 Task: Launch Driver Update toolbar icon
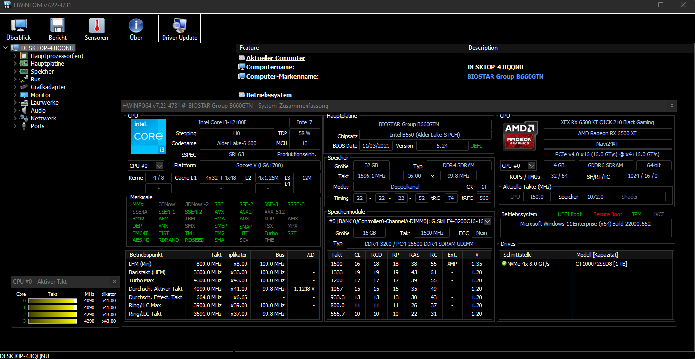(x=180, y=25)
